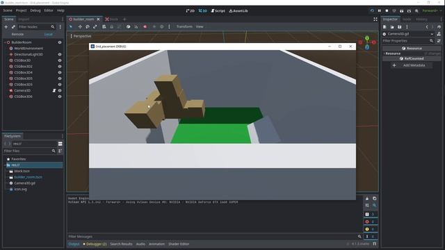
Task: Expand the Resource section in Inspector
Action: coord(393,53)
